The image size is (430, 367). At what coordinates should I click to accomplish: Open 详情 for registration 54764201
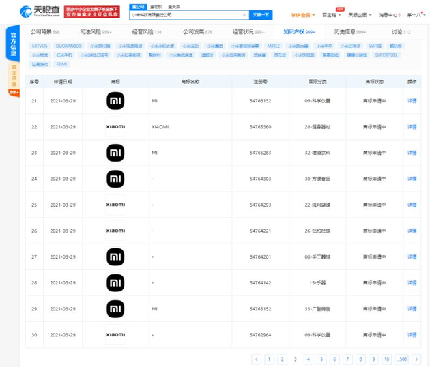point(412,256)
